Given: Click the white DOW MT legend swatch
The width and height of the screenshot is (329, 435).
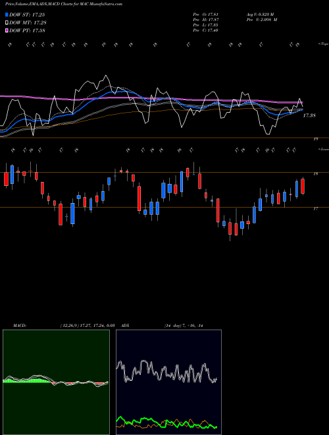Looking at the screenshot, I should 7,23.
